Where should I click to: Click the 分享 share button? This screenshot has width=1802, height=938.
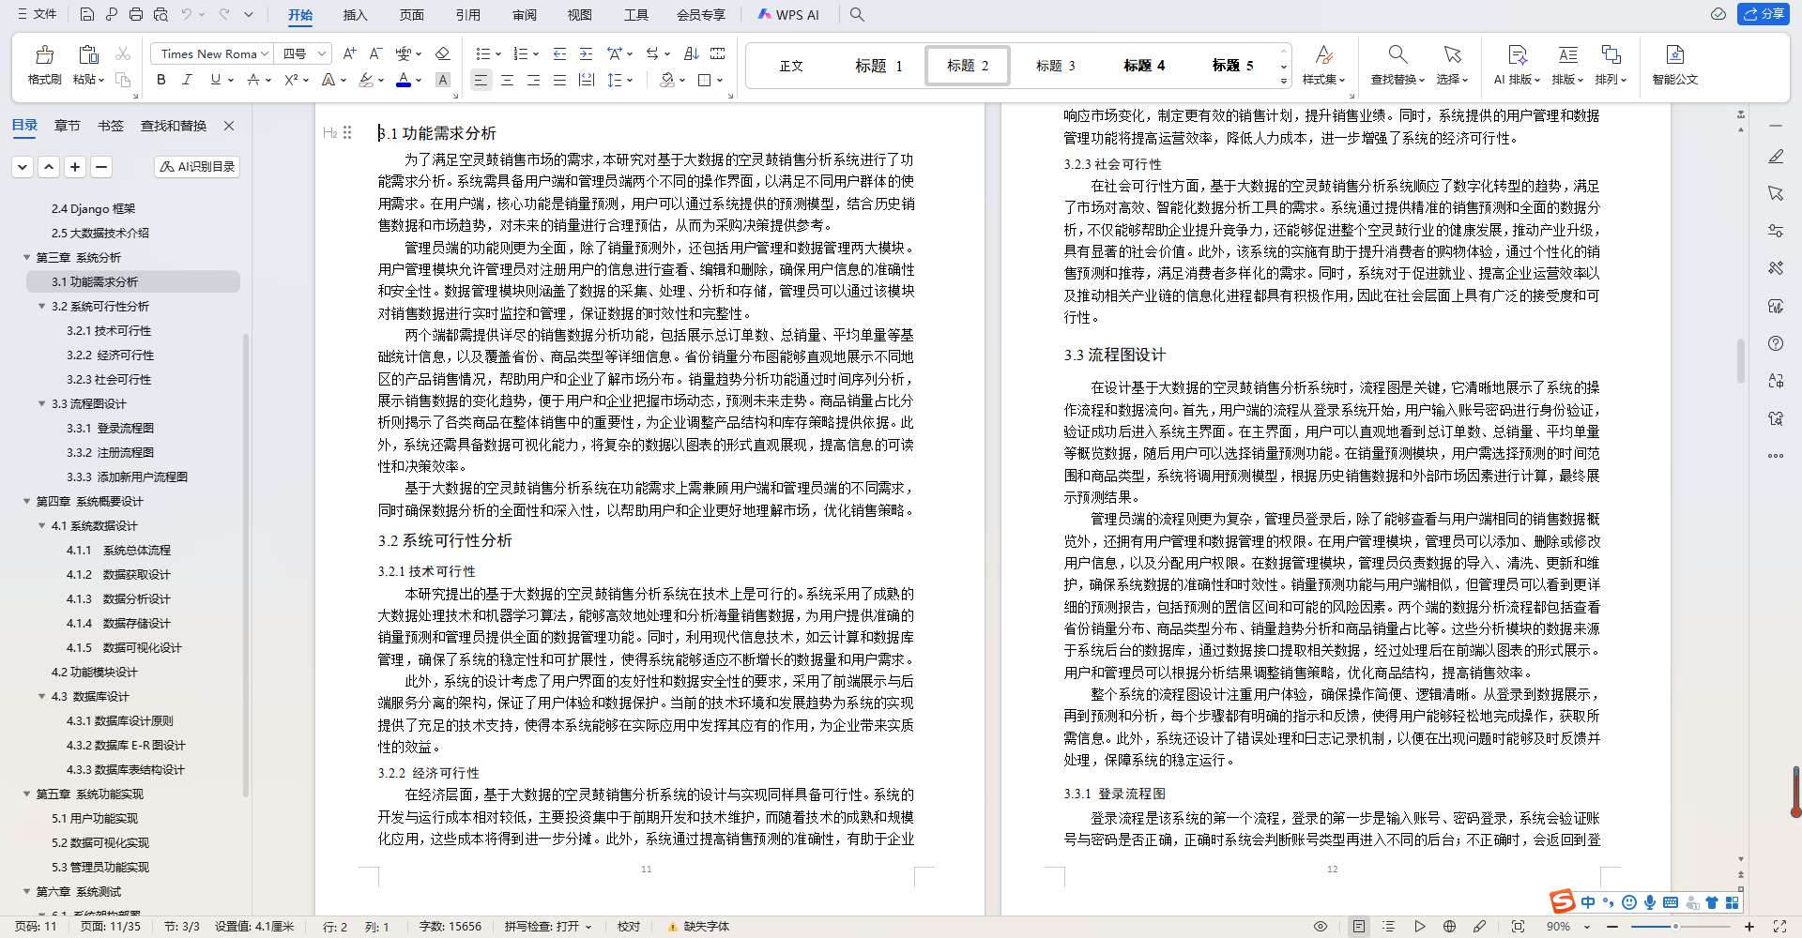tap(1764, 14)
